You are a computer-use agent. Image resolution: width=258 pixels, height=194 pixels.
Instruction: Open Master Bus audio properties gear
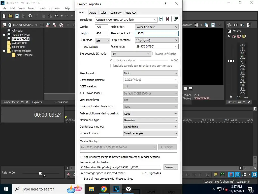[x=229, y=25]
